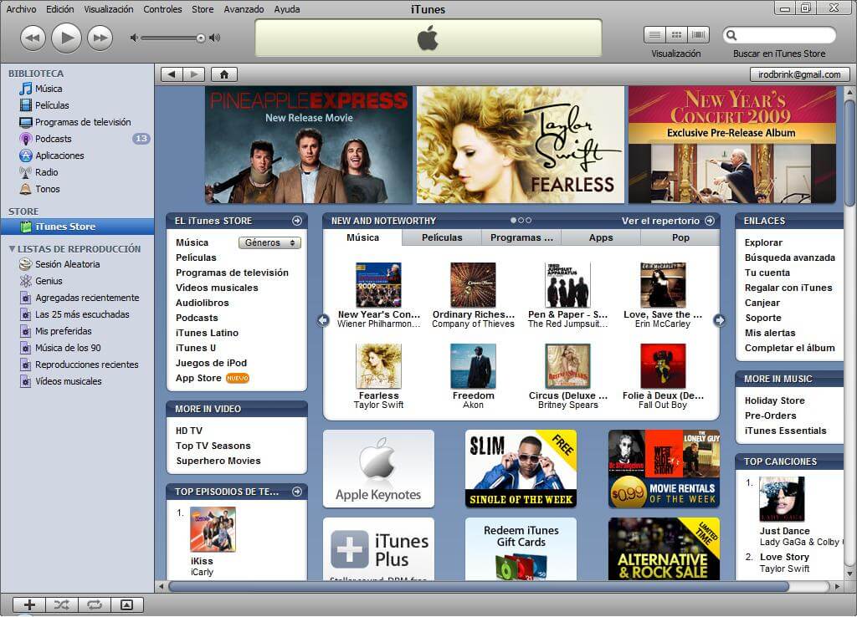Image resolution: width=857 pixels, height=617 pixels.
Task: Open Taylor Swift Fearless banner
Action: click(x=521, y=145)
